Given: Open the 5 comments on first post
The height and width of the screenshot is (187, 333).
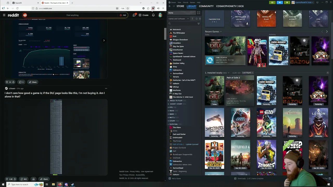Looking at the screenshot, I should pos(21,82).
